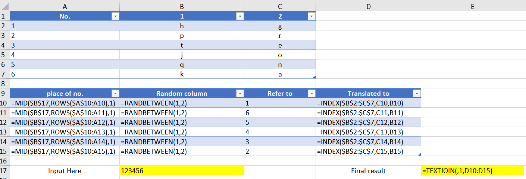Open the Refer to filter dropdown
This screenshot has height=179, width=526.
click(311, 94)
